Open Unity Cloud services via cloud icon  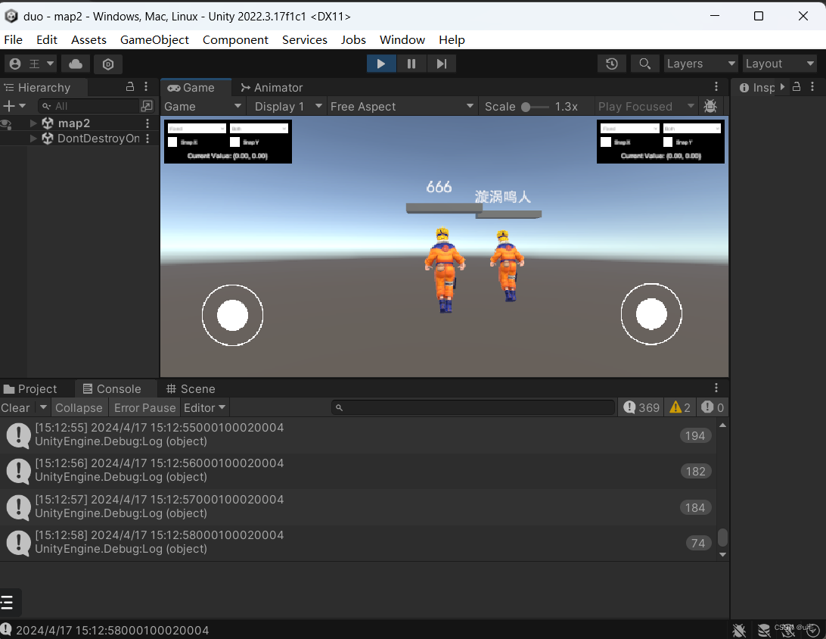point(75,64)
